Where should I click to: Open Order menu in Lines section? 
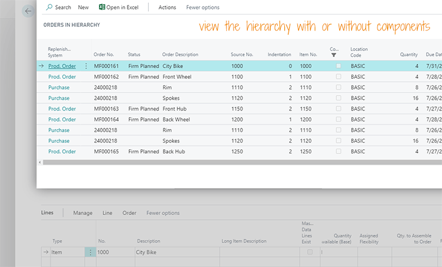[130, 213]
